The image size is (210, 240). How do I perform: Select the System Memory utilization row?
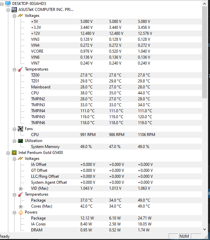click(116, 147)
